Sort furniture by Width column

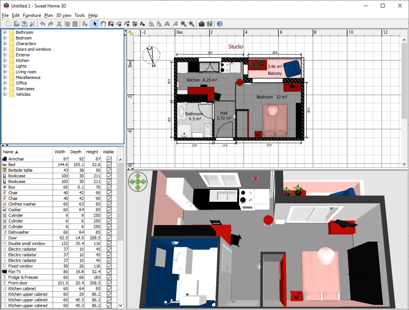point(61,152)
